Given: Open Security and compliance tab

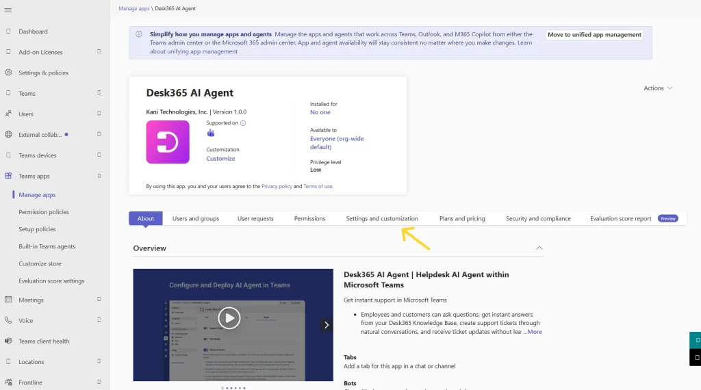Looking at the screenshot, I should (x=538, y=218).
